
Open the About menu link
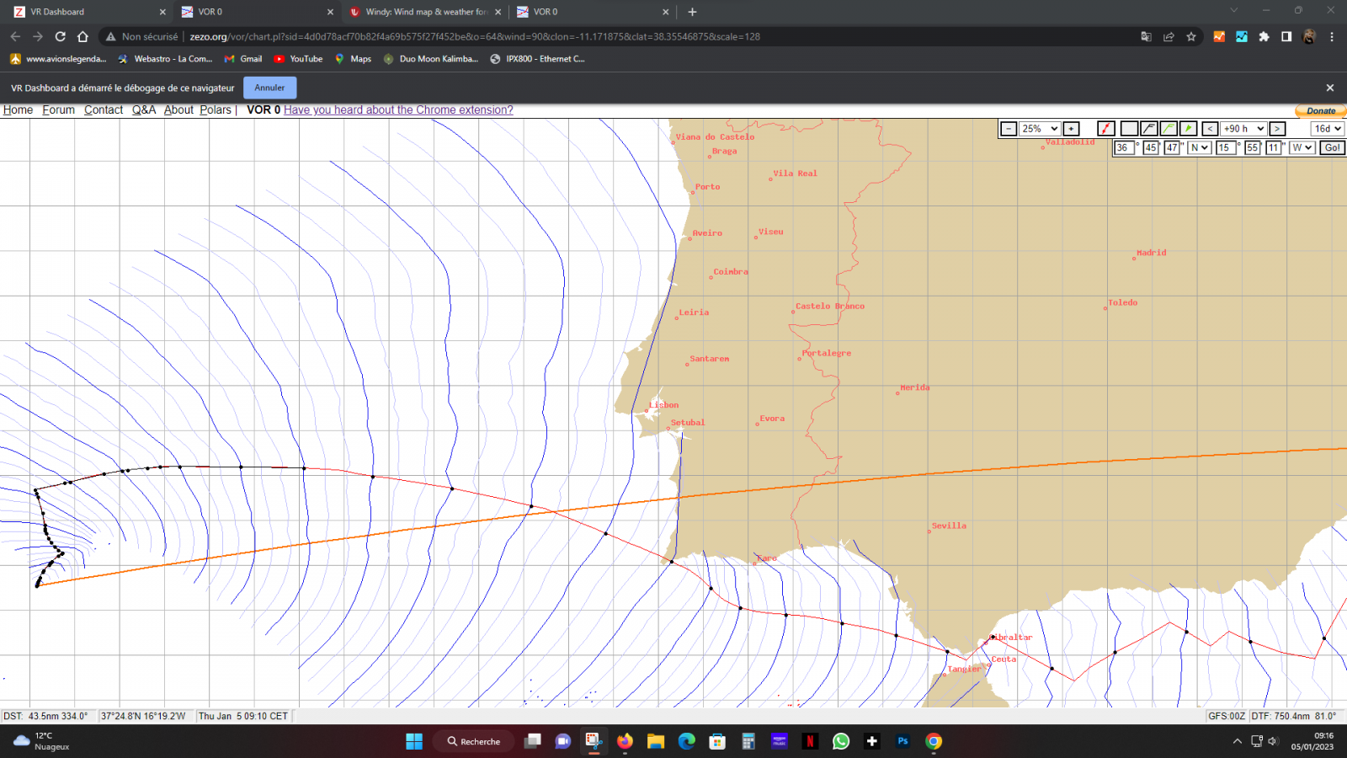[x=178, y=109]
